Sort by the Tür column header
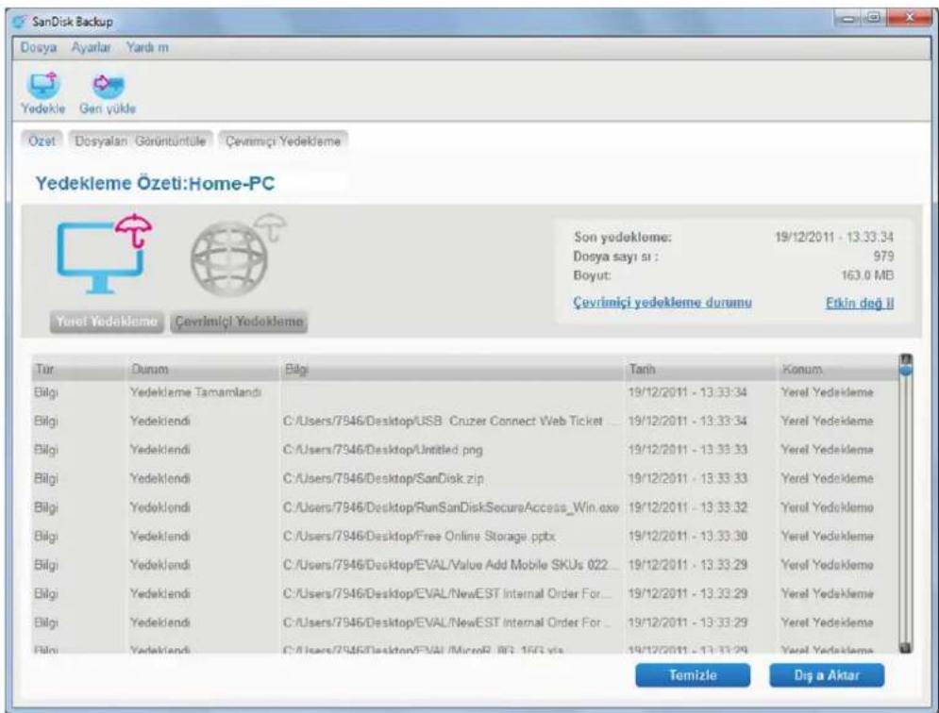 78,370
